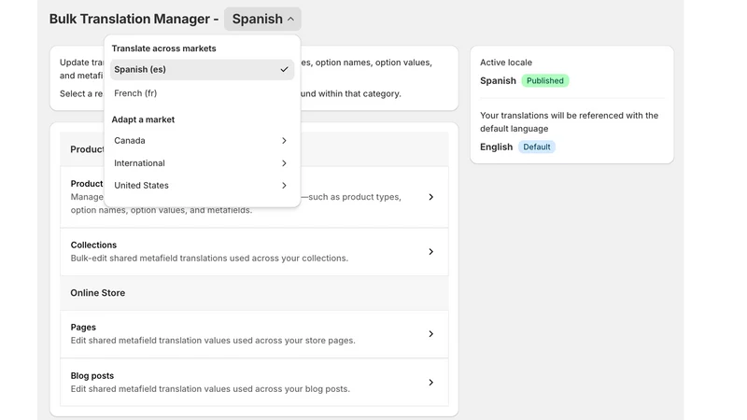Expand the Canada market submenu
Screen dimensions: 747x420
[x=202, y=141]
